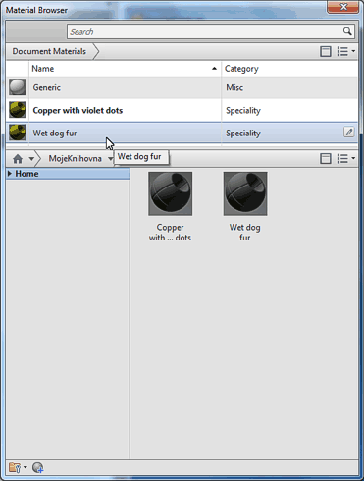Open library view options list dropdown
Viewport: 364px width, 481px height.
(x=346, y=159)
